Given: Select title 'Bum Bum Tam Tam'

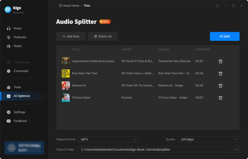Looking at the screenshot, I should [x=85, y=73].
